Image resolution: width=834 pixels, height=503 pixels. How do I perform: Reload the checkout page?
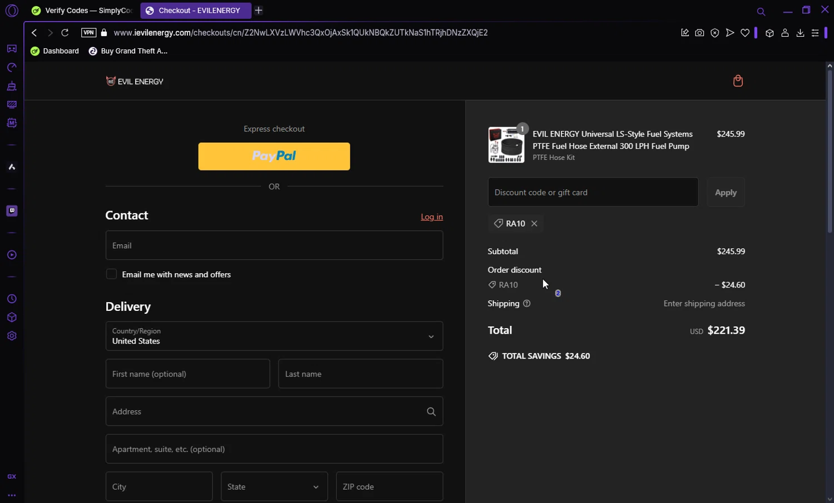[65, 33]
